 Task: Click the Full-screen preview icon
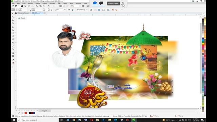click(x=83, y=6)
